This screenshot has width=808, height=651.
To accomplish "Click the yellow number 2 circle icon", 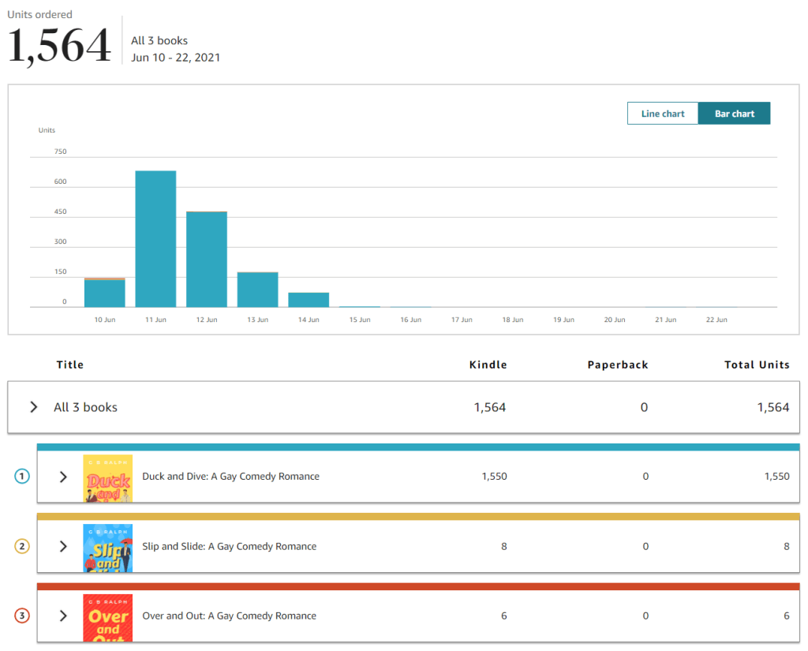I will point(22,546).
